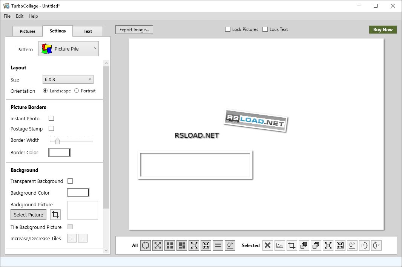Enable the Postage Stamp border checkbox

pyautogui.click(x=51, y=129)
